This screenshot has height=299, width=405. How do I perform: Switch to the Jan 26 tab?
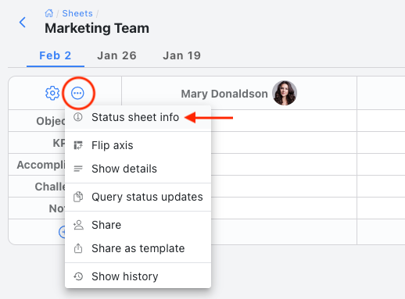[116, 55]
